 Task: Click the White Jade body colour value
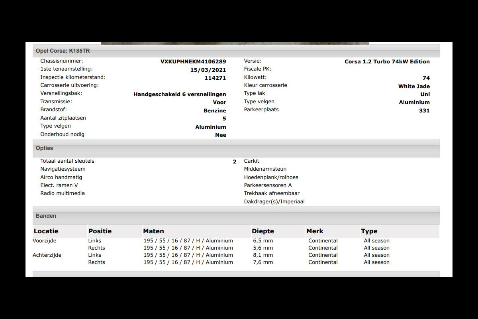coord(413,87)
